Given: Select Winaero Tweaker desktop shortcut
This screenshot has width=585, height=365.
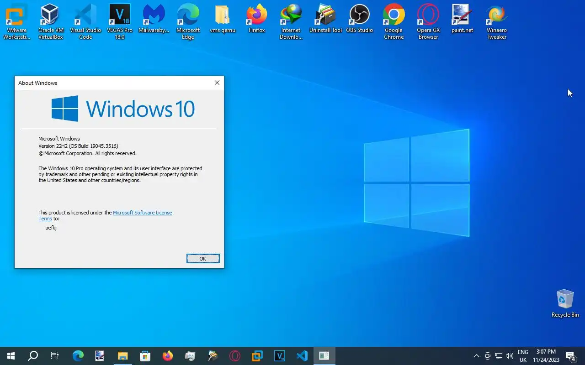Looking at the screenshot, I should (497, 21).
